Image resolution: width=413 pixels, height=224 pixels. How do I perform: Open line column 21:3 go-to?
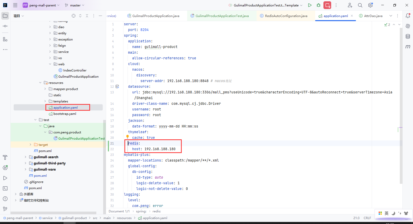pyautogui.click(x=356, y=218)
